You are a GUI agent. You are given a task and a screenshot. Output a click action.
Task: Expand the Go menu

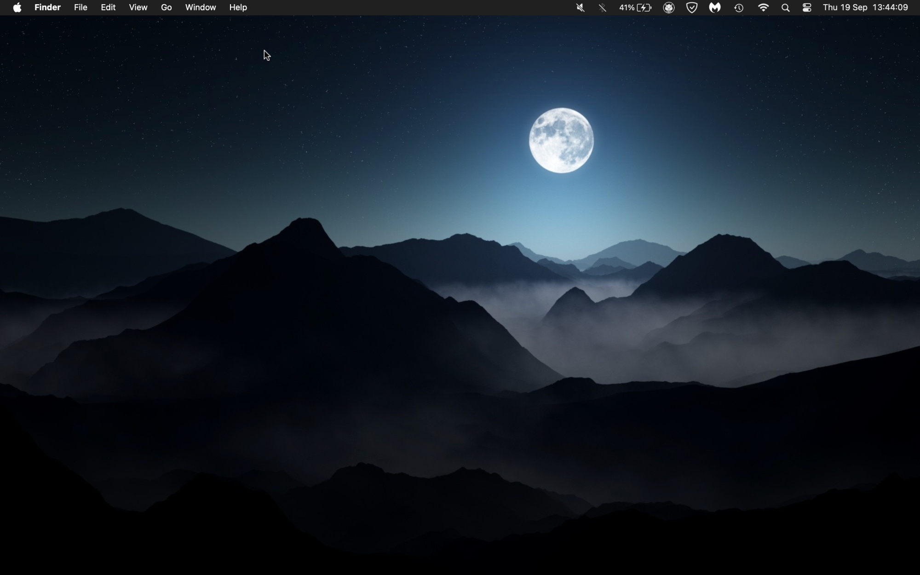pyautogui.click(x=166, y=7)
